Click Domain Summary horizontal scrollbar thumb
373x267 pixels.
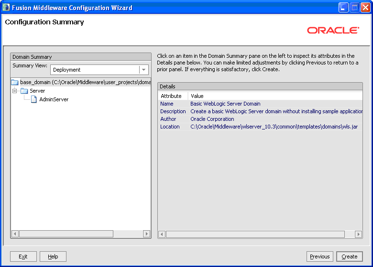(x=66, y=234)
